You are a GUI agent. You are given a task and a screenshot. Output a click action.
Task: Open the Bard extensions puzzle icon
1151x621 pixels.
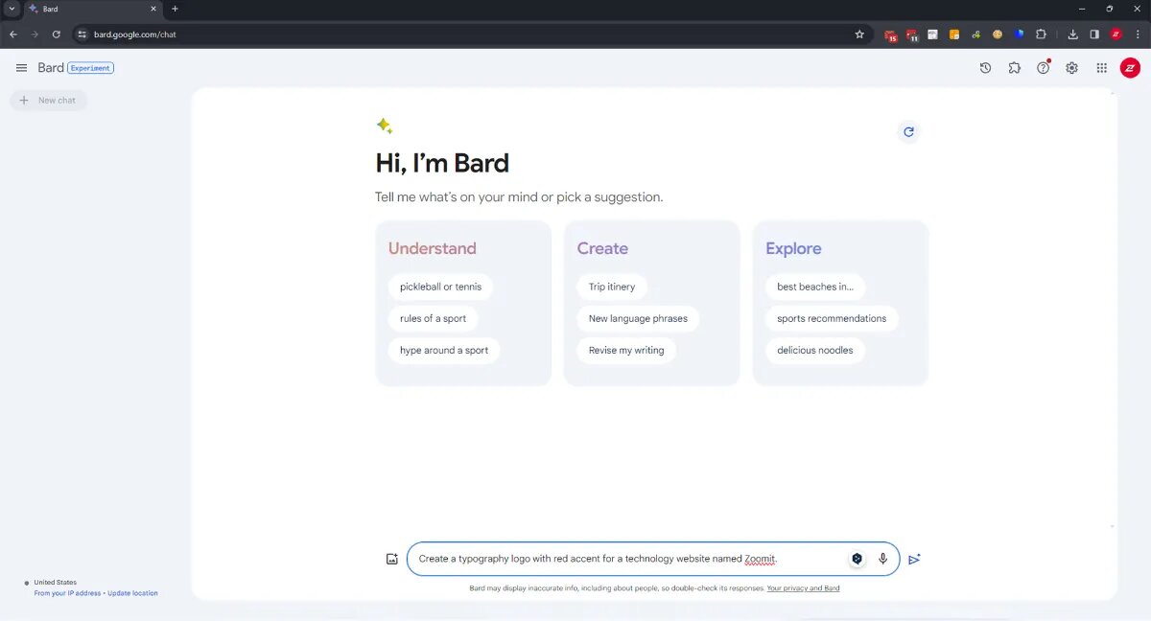click(x=1014, y=68)
